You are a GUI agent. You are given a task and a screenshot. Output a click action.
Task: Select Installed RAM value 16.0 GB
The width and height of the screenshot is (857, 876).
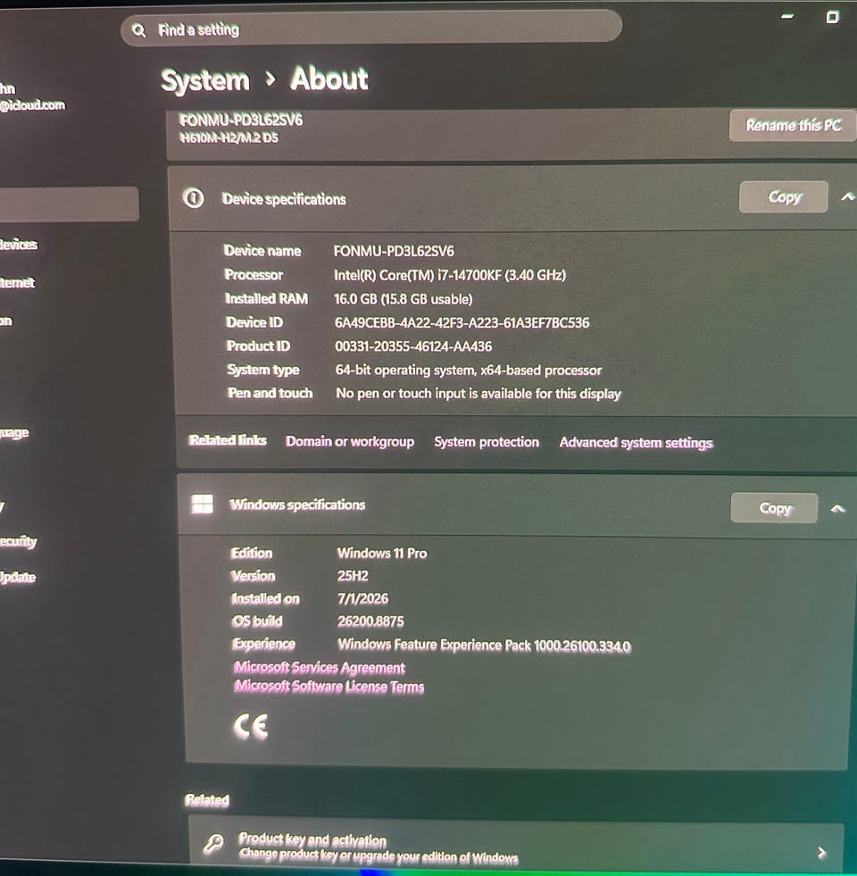tap(355, 299)
